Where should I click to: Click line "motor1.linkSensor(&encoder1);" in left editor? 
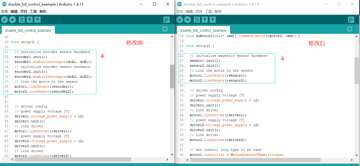[x=44, y=86]
